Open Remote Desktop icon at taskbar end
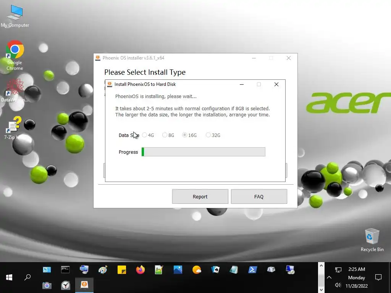The width and height of the screenshot is (391, 293). point(290,270)
